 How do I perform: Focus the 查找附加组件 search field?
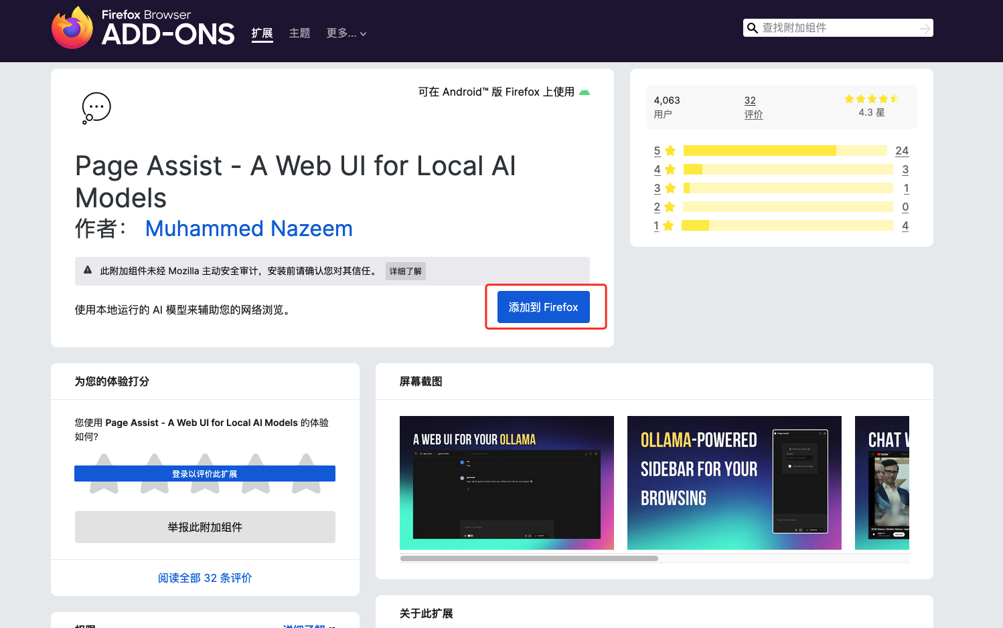click(838, 28)
